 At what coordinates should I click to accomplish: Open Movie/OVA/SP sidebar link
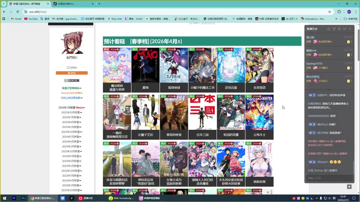[x=72, y=93]
